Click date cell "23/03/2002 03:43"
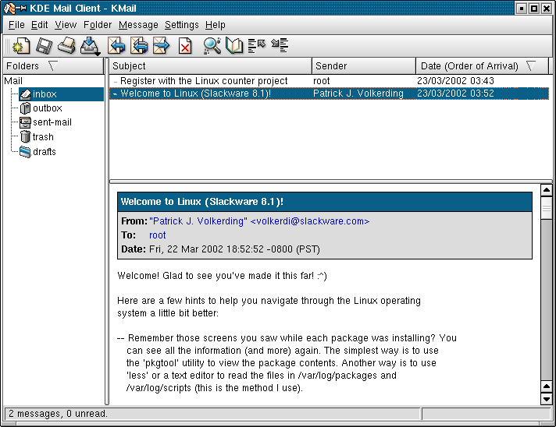The image size is (556, 427). coord(455,81)
